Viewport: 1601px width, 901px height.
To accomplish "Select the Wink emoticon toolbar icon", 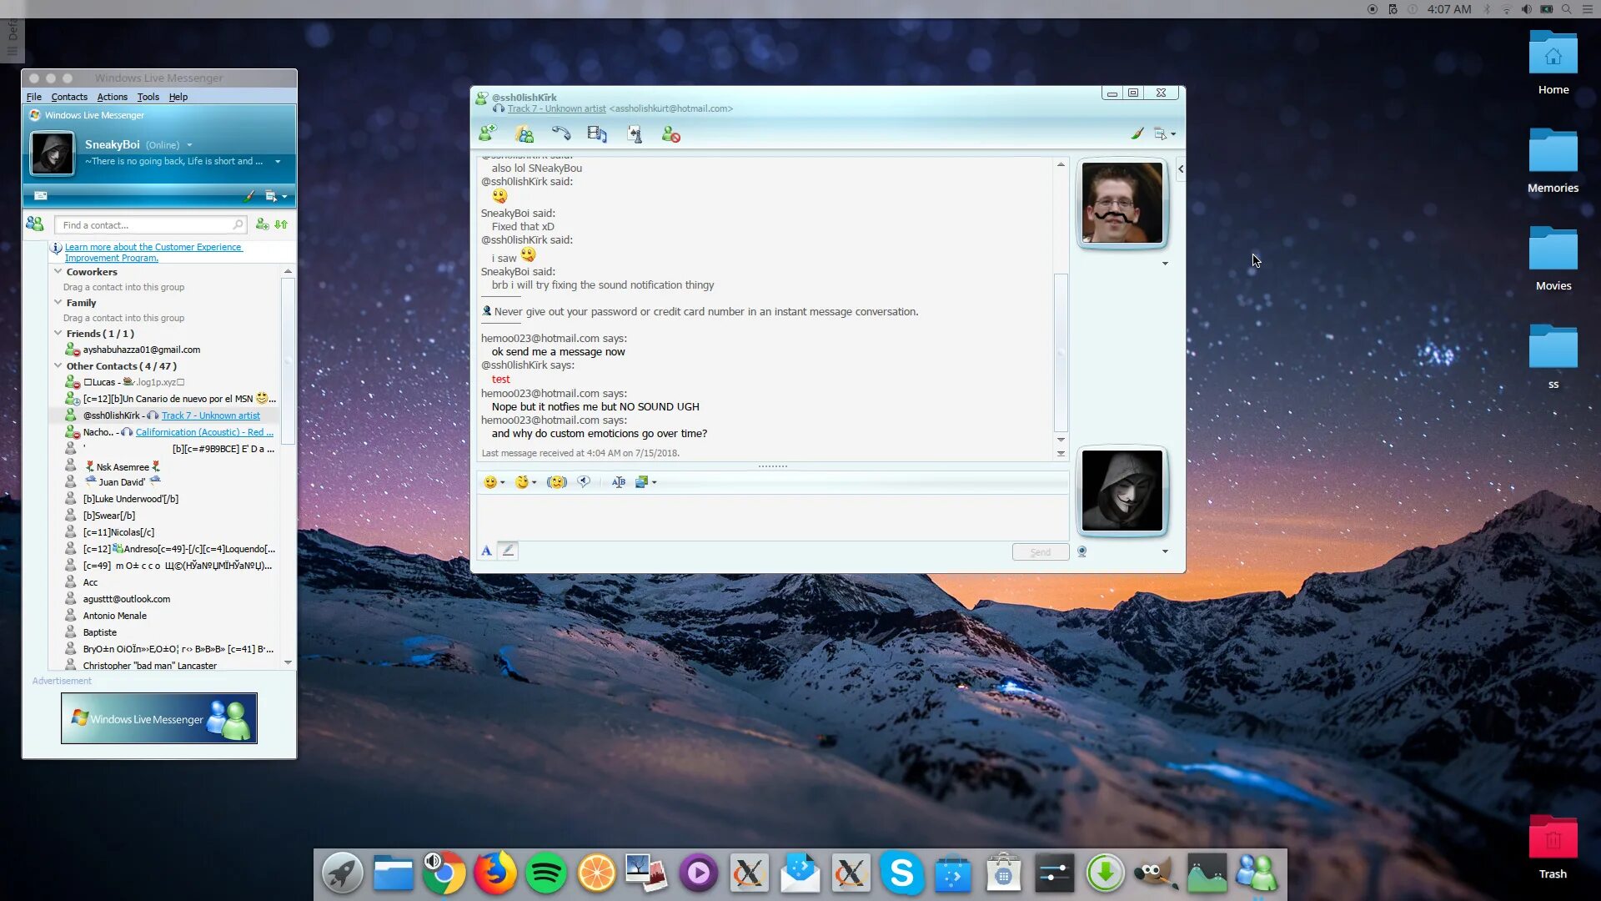I will pyautogui.click(x=521, y=481).
